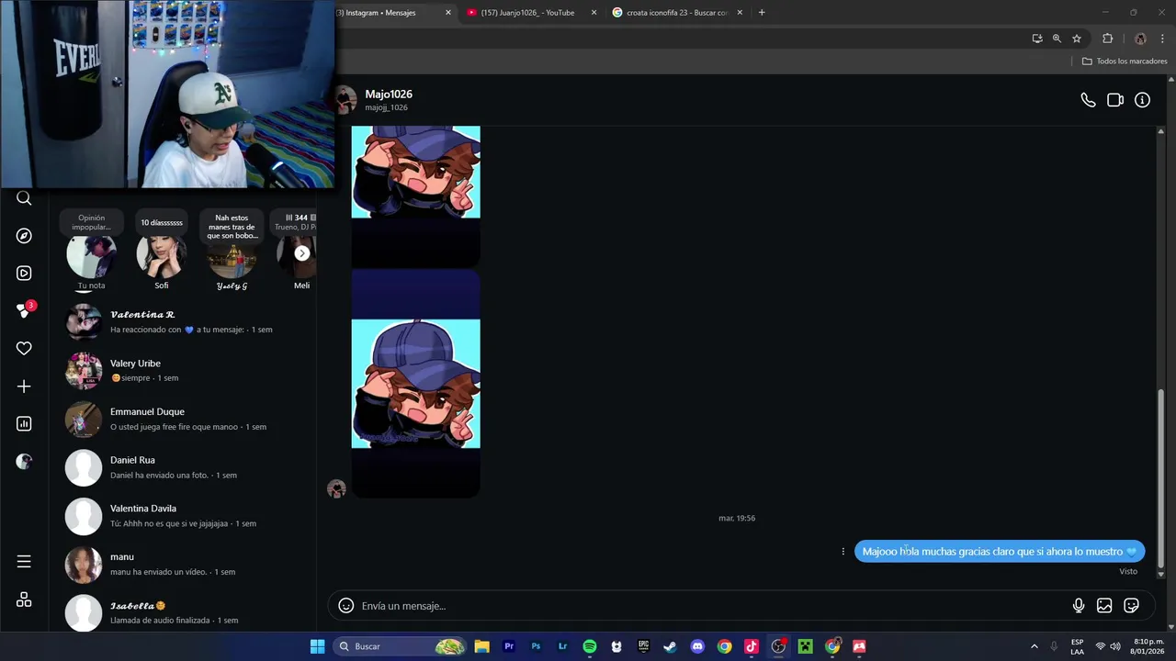Close the YouTube tab

(594, 13)
